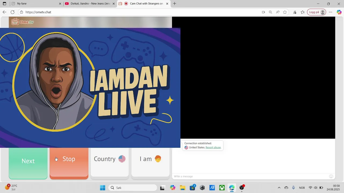Open the tab actions menu icon
Viewport: 344px width, 193px height.
click(x=4, y=4)
